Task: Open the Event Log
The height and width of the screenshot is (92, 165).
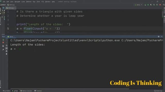Action: point(158,91)
